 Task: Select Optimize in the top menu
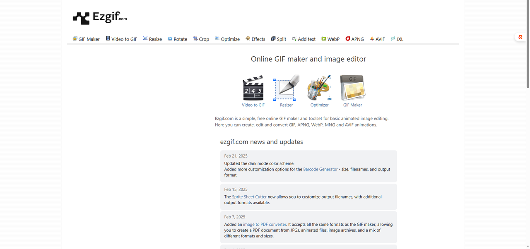pos(227,39)
